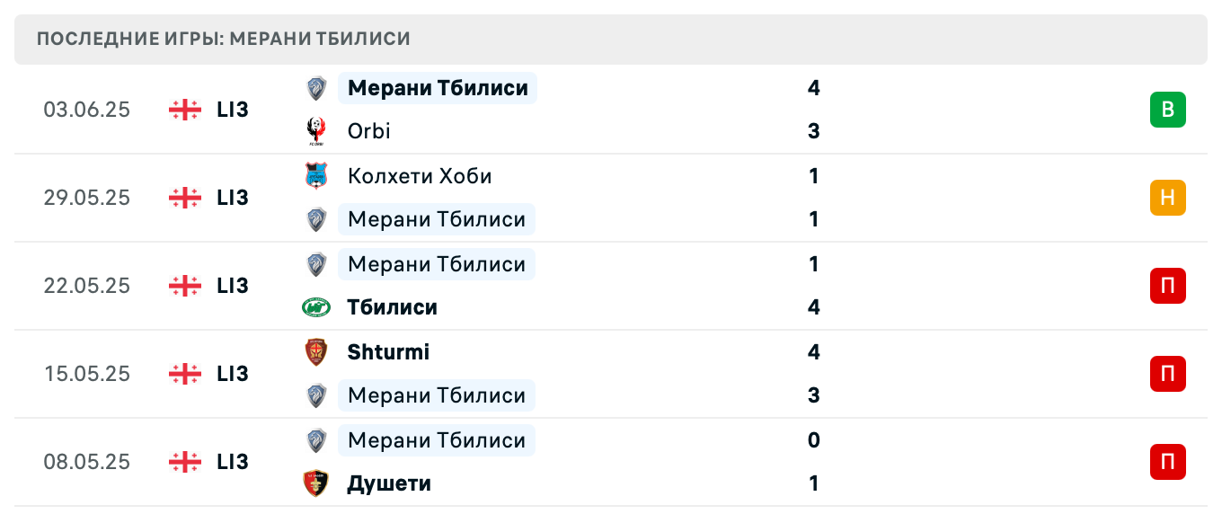Open the Мерани Тбилиси highlighted team link
The image size is (1222, 523).
click(x=437, y=88)
